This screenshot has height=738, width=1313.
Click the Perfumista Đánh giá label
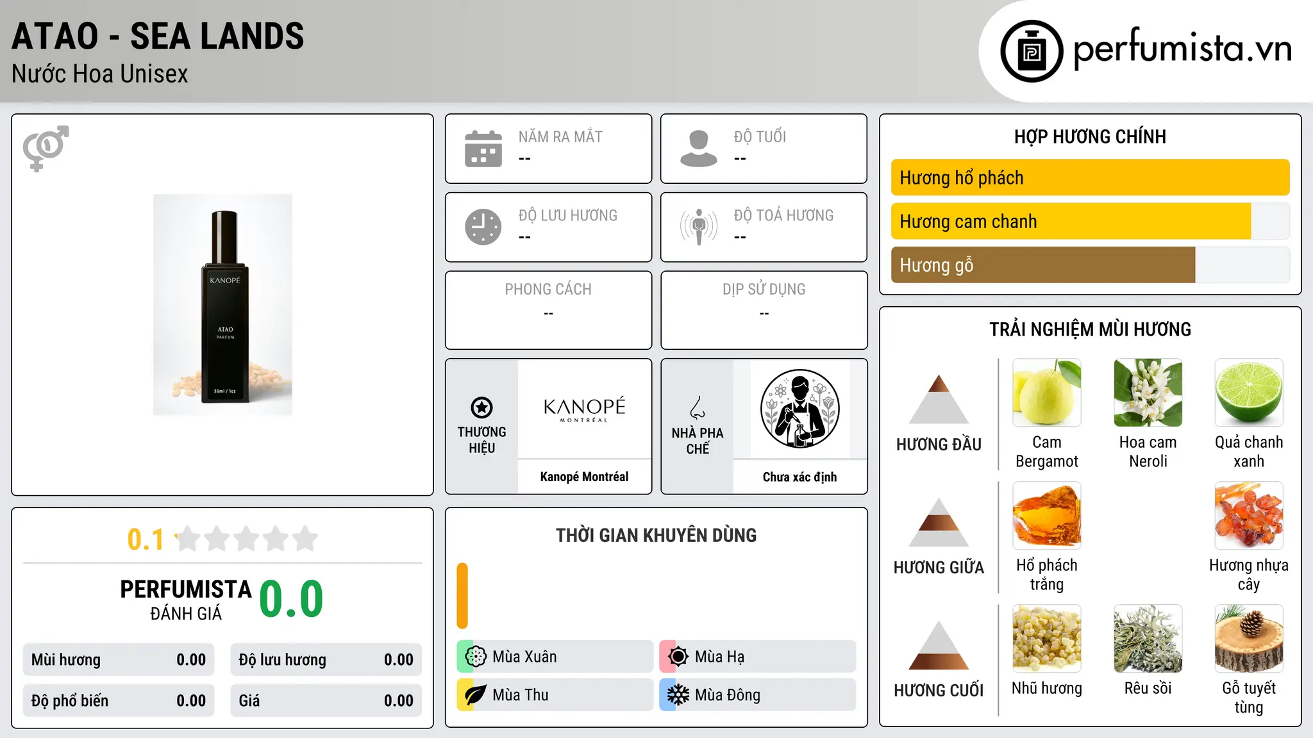point(186,600)
